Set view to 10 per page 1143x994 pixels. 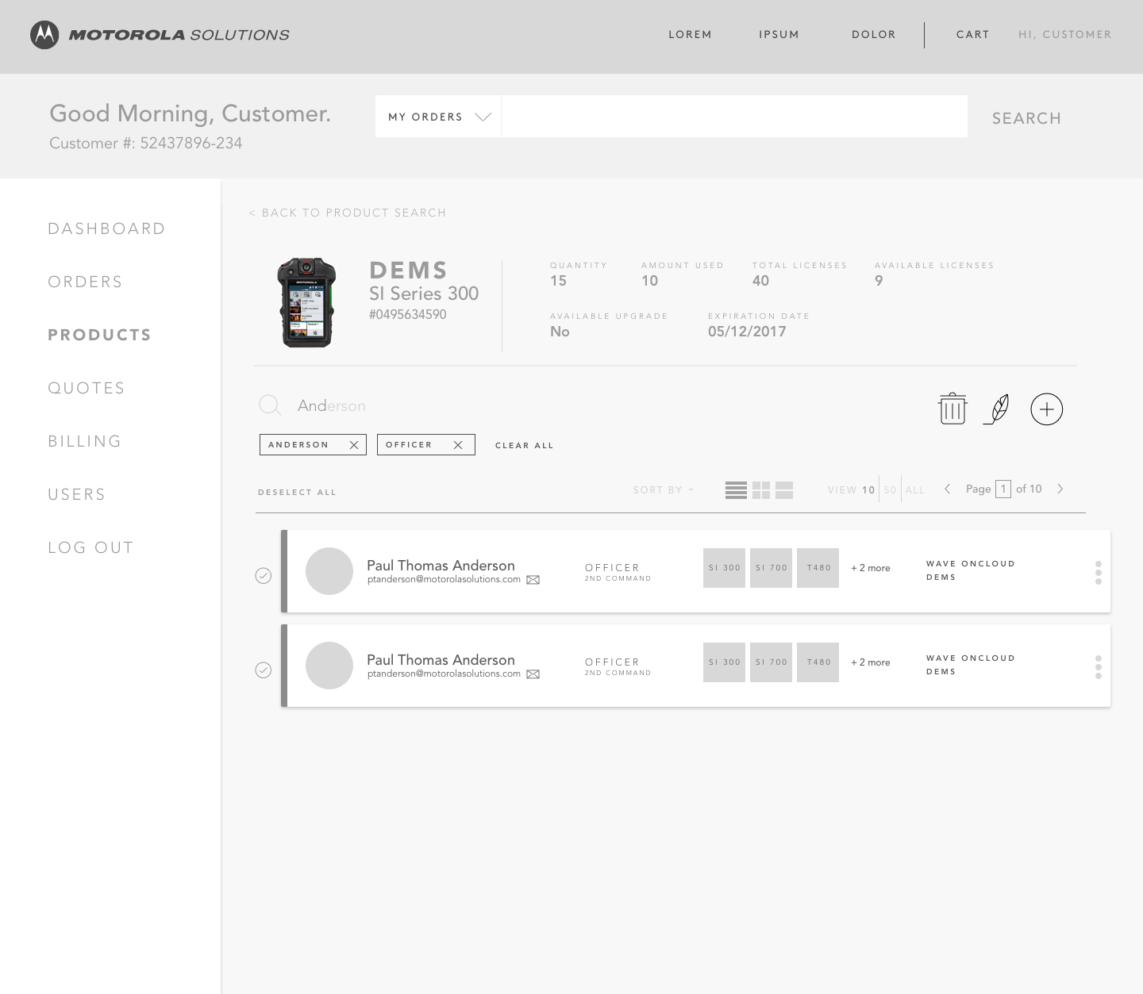coord(868,490)
